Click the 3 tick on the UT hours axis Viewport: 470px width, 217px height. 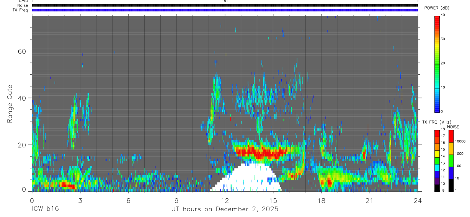click(80, 200)
